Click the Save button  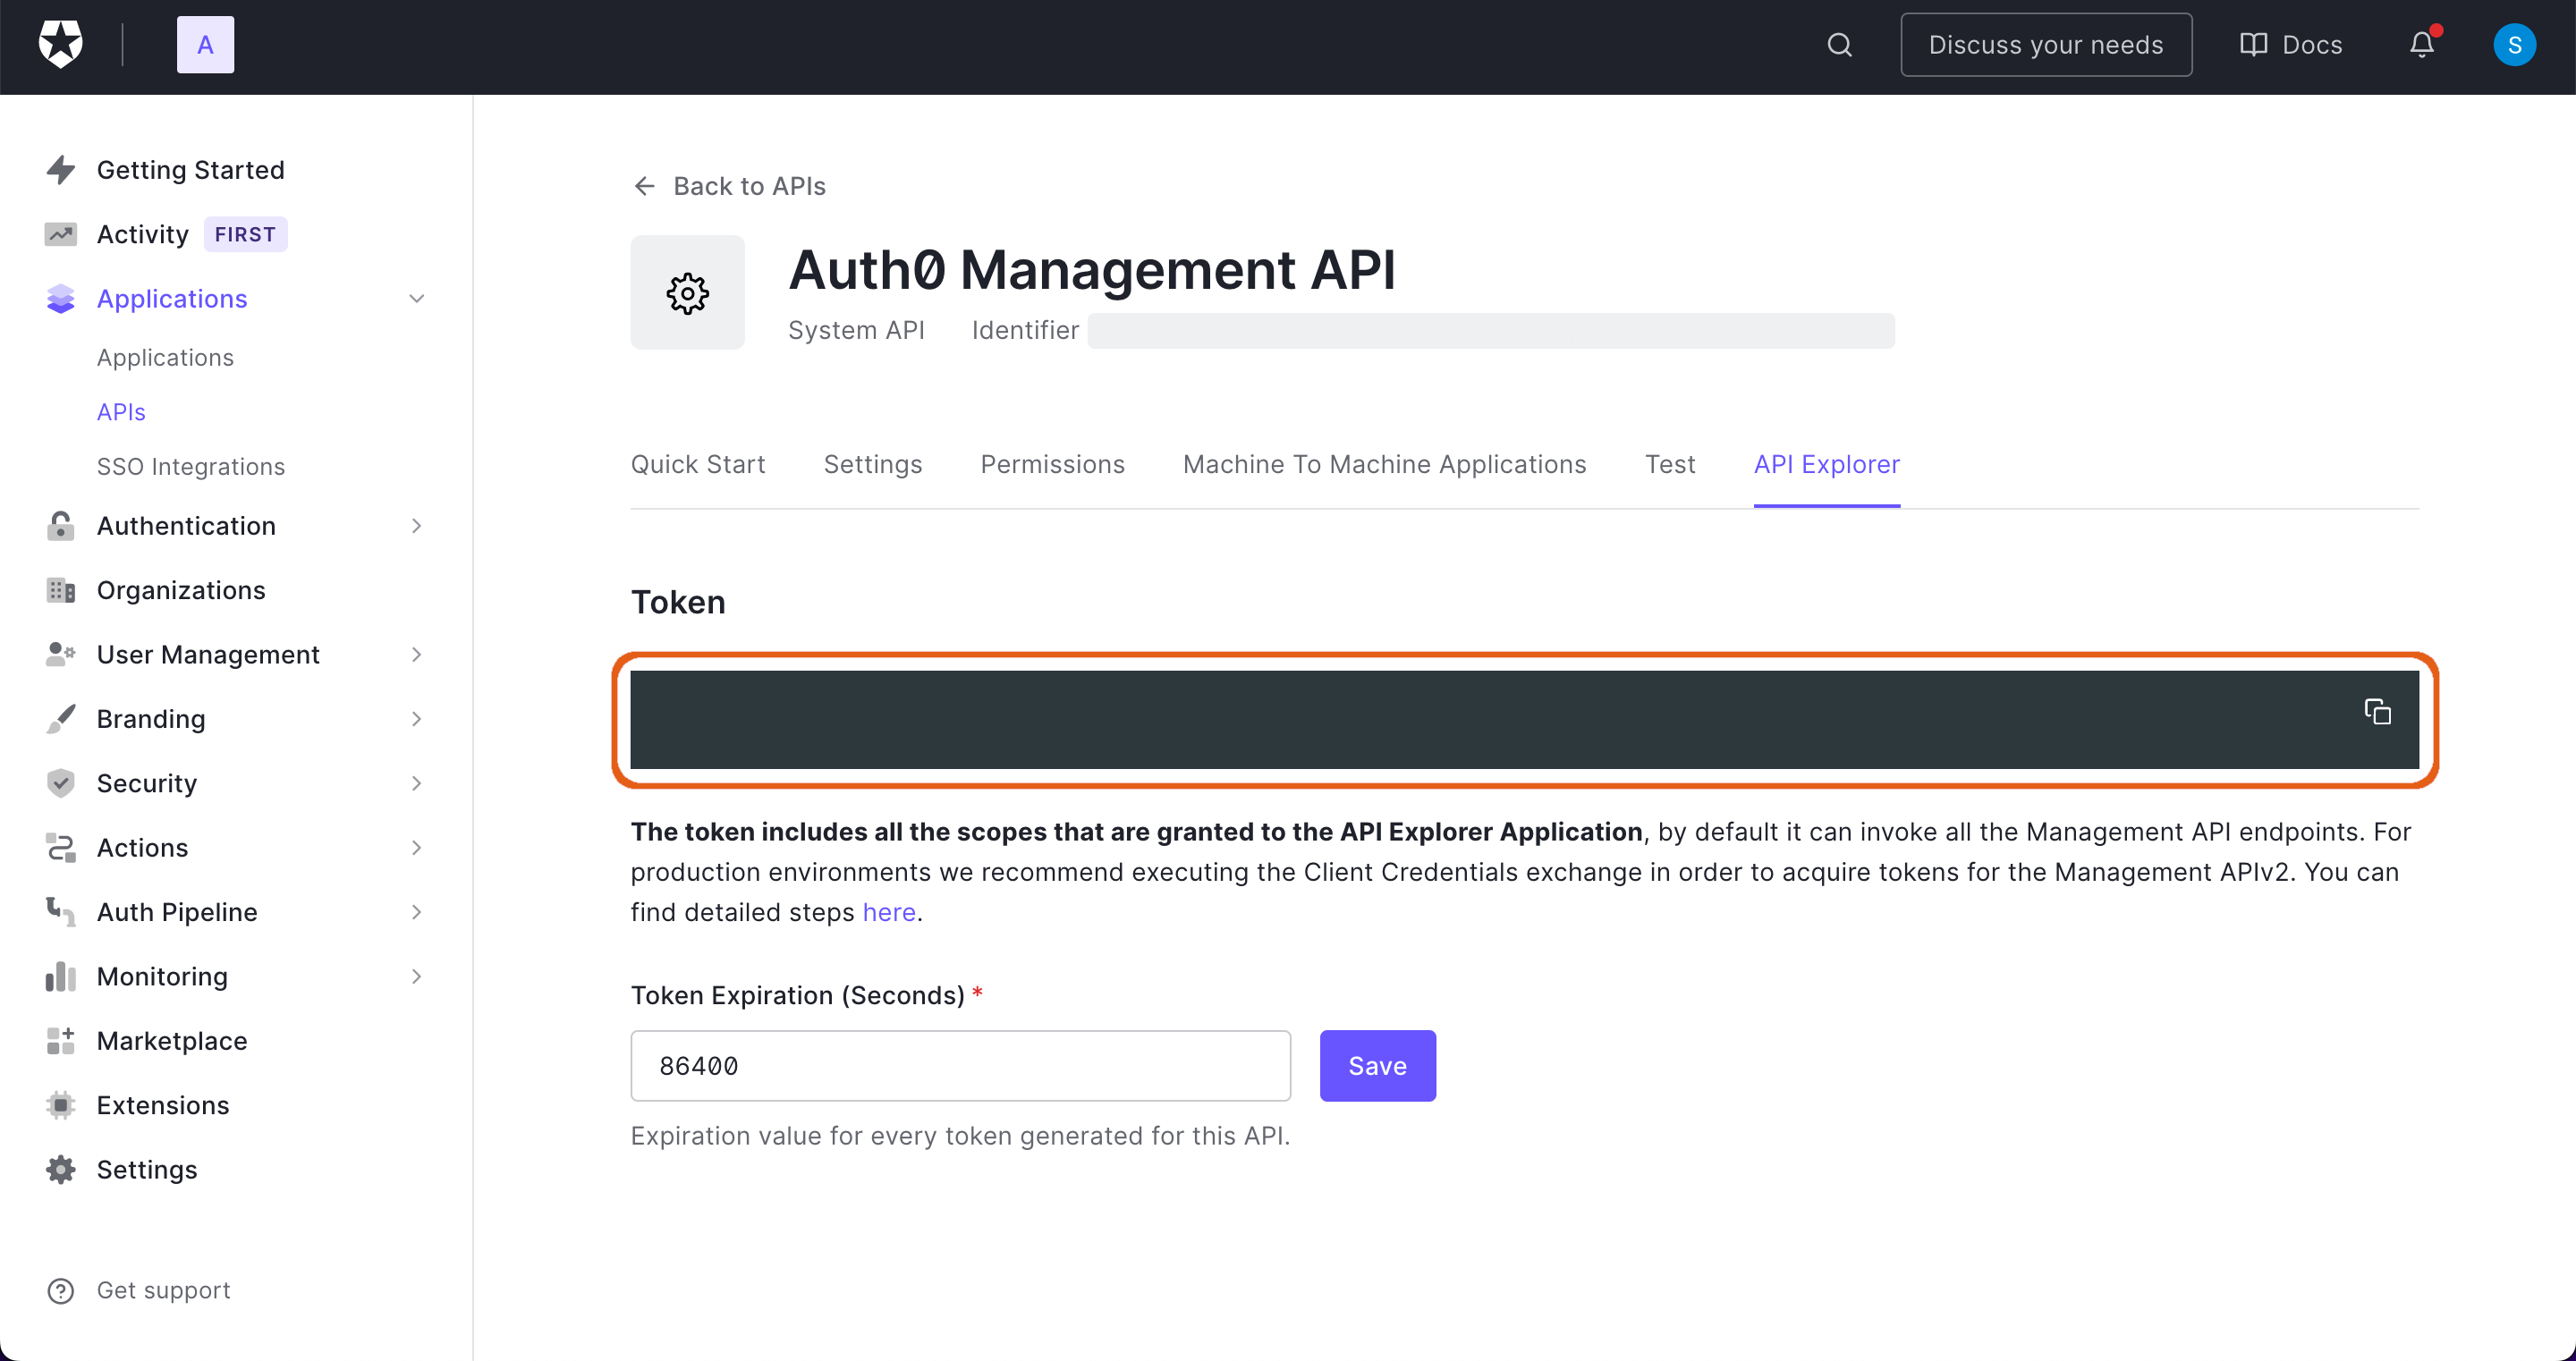pos(1377,1066)
